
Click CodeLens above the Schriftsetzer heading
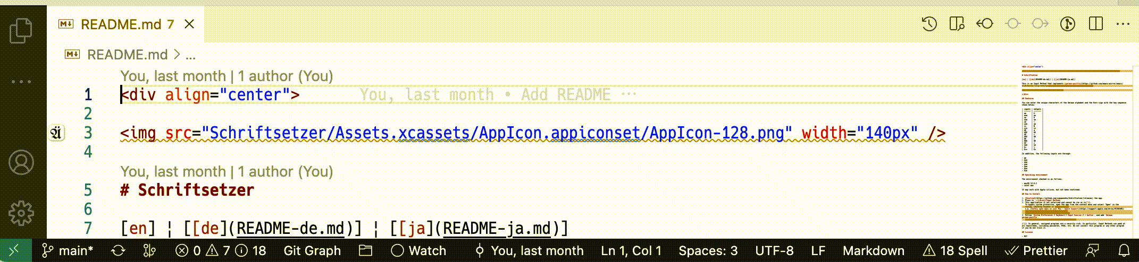click(x=227, y=171)
